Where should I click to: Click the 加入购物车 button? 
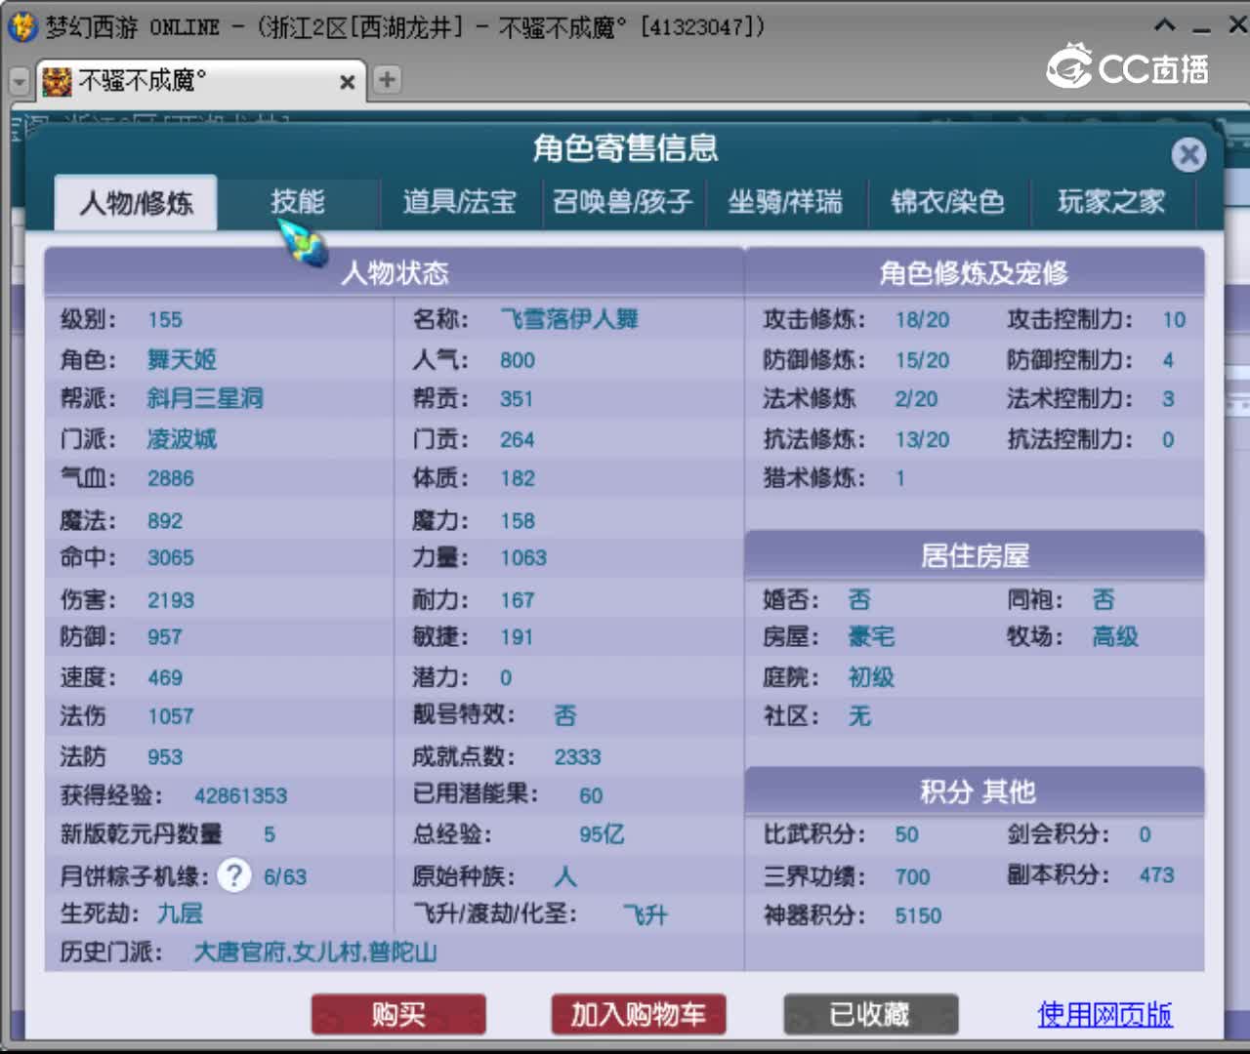(638, 1015)
